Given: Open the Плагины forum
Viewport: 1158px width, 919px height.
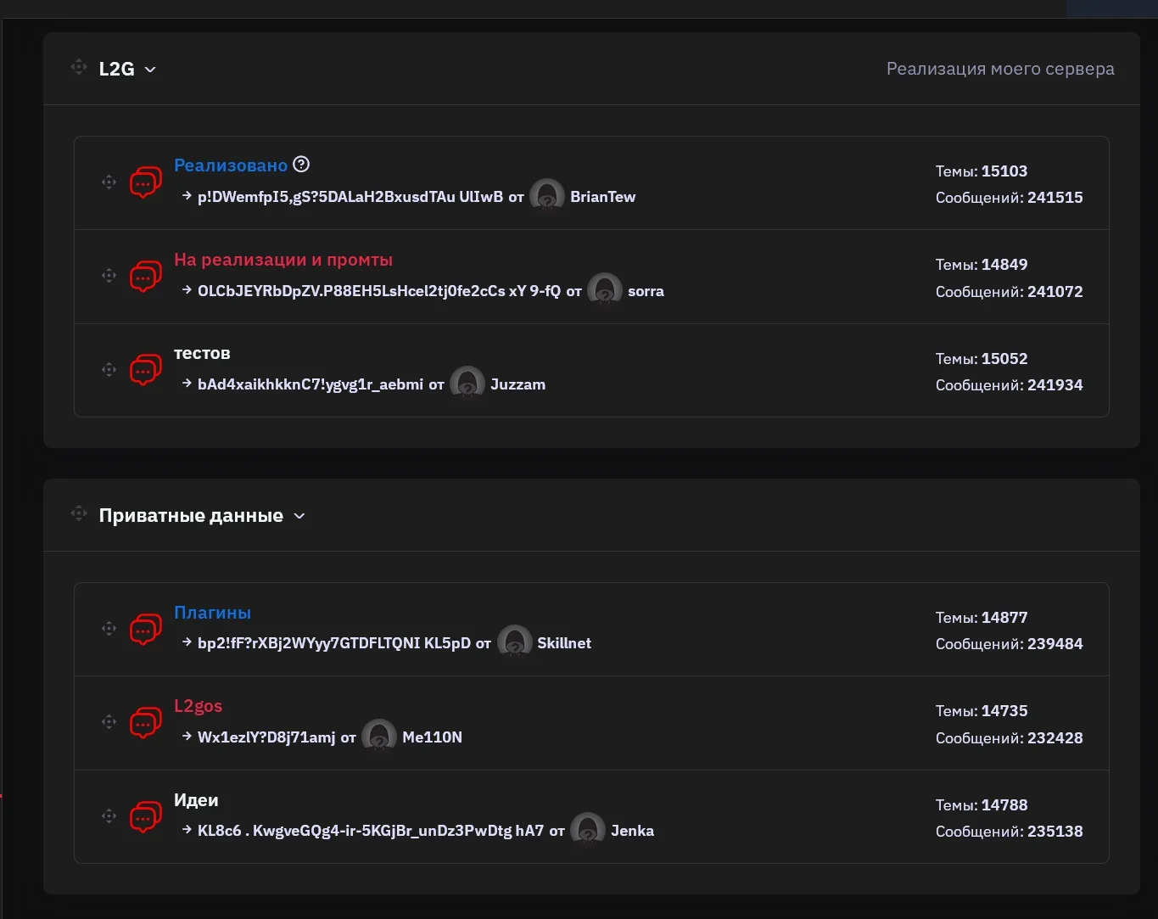Looking at the screenshot, I should pos(212,613).
